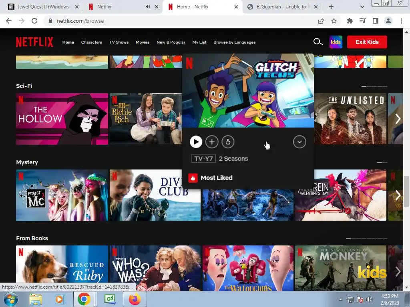The width and height of the screenshot is (410, 307).
Task: Open The Unlisted thumbnail
Action: (x=350, y=119)
